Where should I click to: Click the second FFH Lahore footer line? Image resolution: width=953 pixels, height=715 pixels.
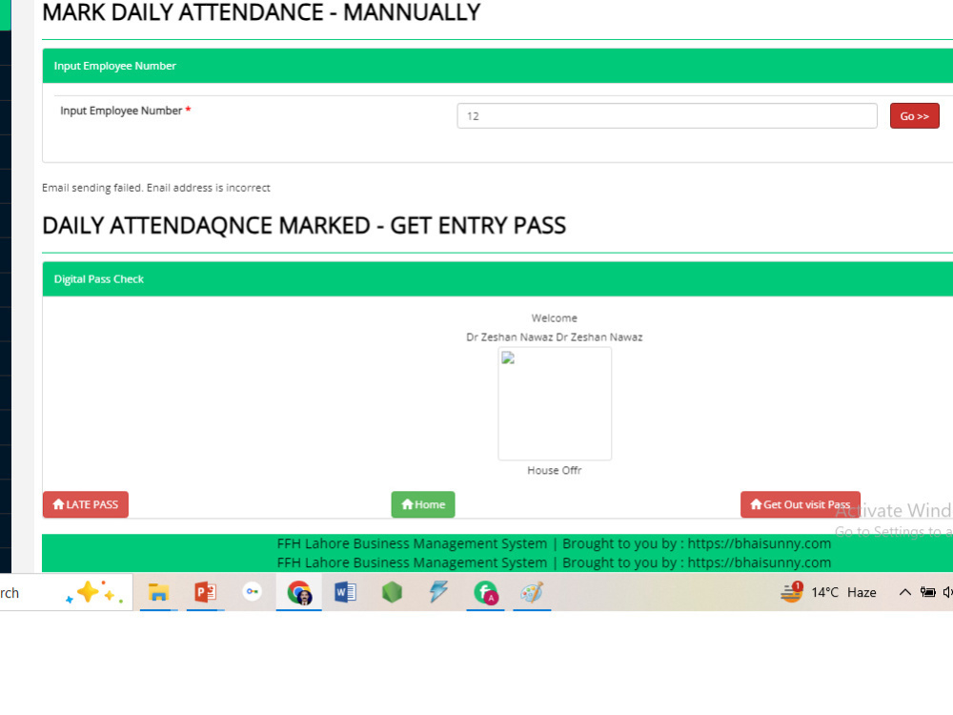click(554, 563)
